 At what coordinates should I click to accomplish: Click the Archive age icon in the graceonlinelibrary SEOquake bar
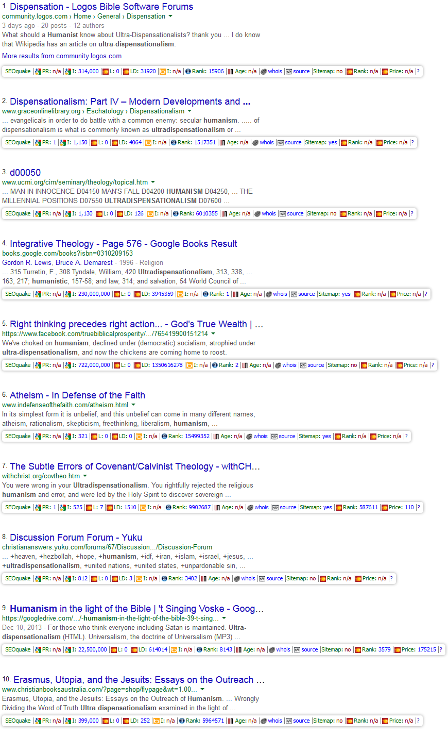[222, 143]
